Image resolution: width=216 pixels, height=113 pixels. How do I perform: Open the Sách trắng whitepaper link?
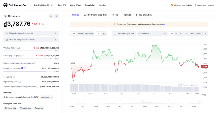point(25,108)
